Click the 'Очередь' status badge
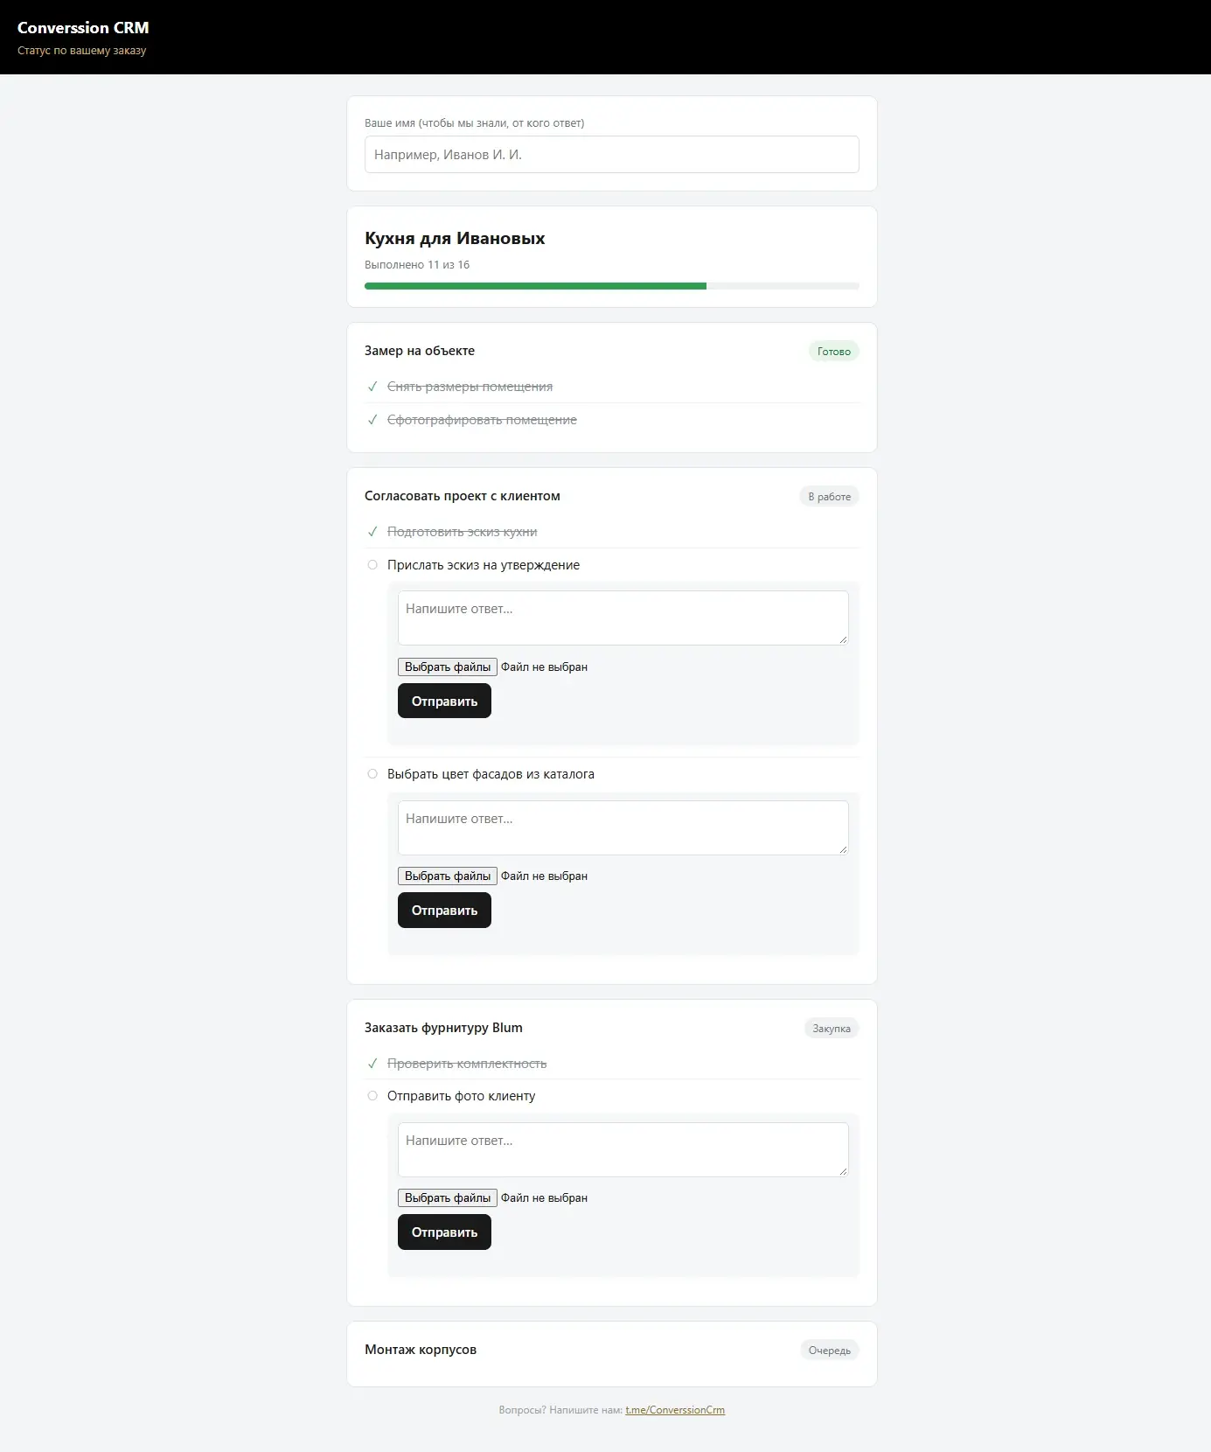Viewport: 1211px width, 1452px height. pos(830,1351)
